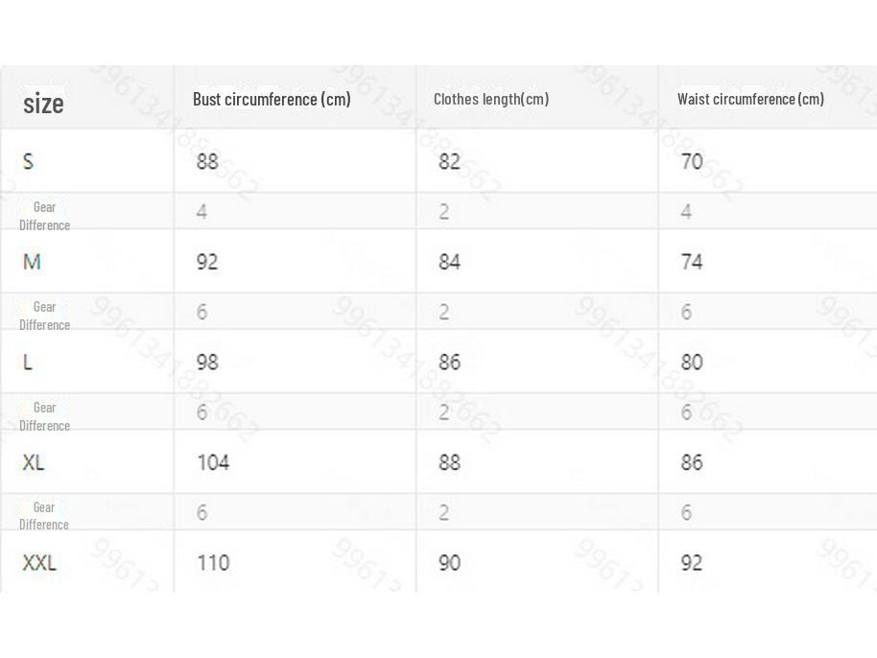Click the bust value 98 for L
877x658 pixels.
(x=207, y=362)
